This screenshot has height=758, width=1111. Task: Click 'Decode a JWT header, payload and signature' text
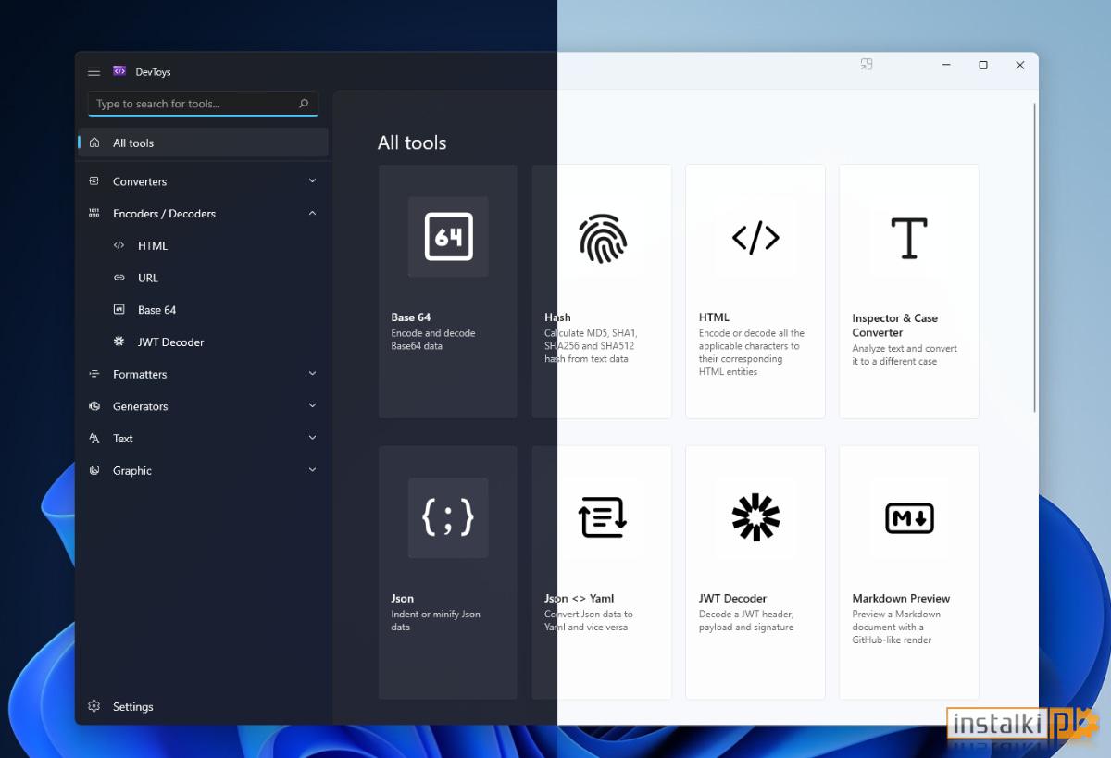click(x=746, y=620)
